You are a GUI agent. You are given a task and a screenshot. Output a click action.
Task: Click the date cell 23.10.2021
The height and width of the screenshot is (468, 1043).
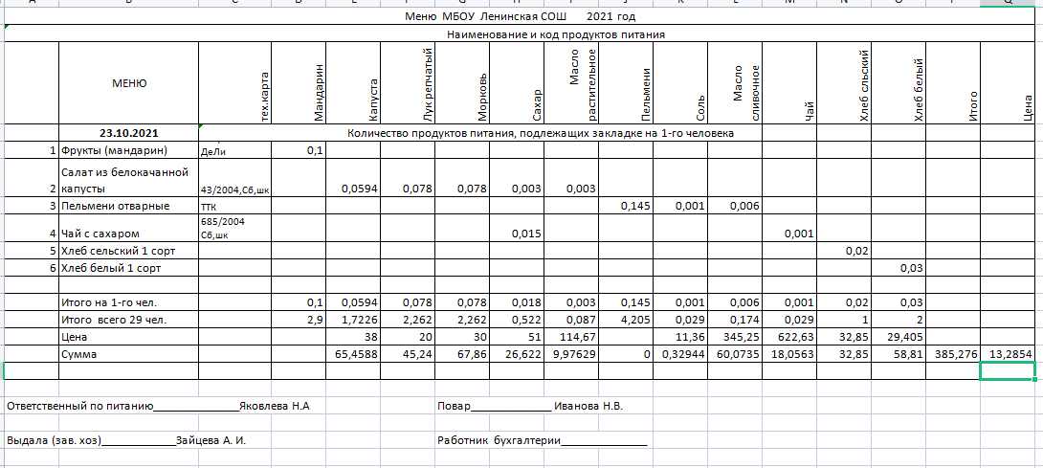pyautogui.click(x=129, y=133)
